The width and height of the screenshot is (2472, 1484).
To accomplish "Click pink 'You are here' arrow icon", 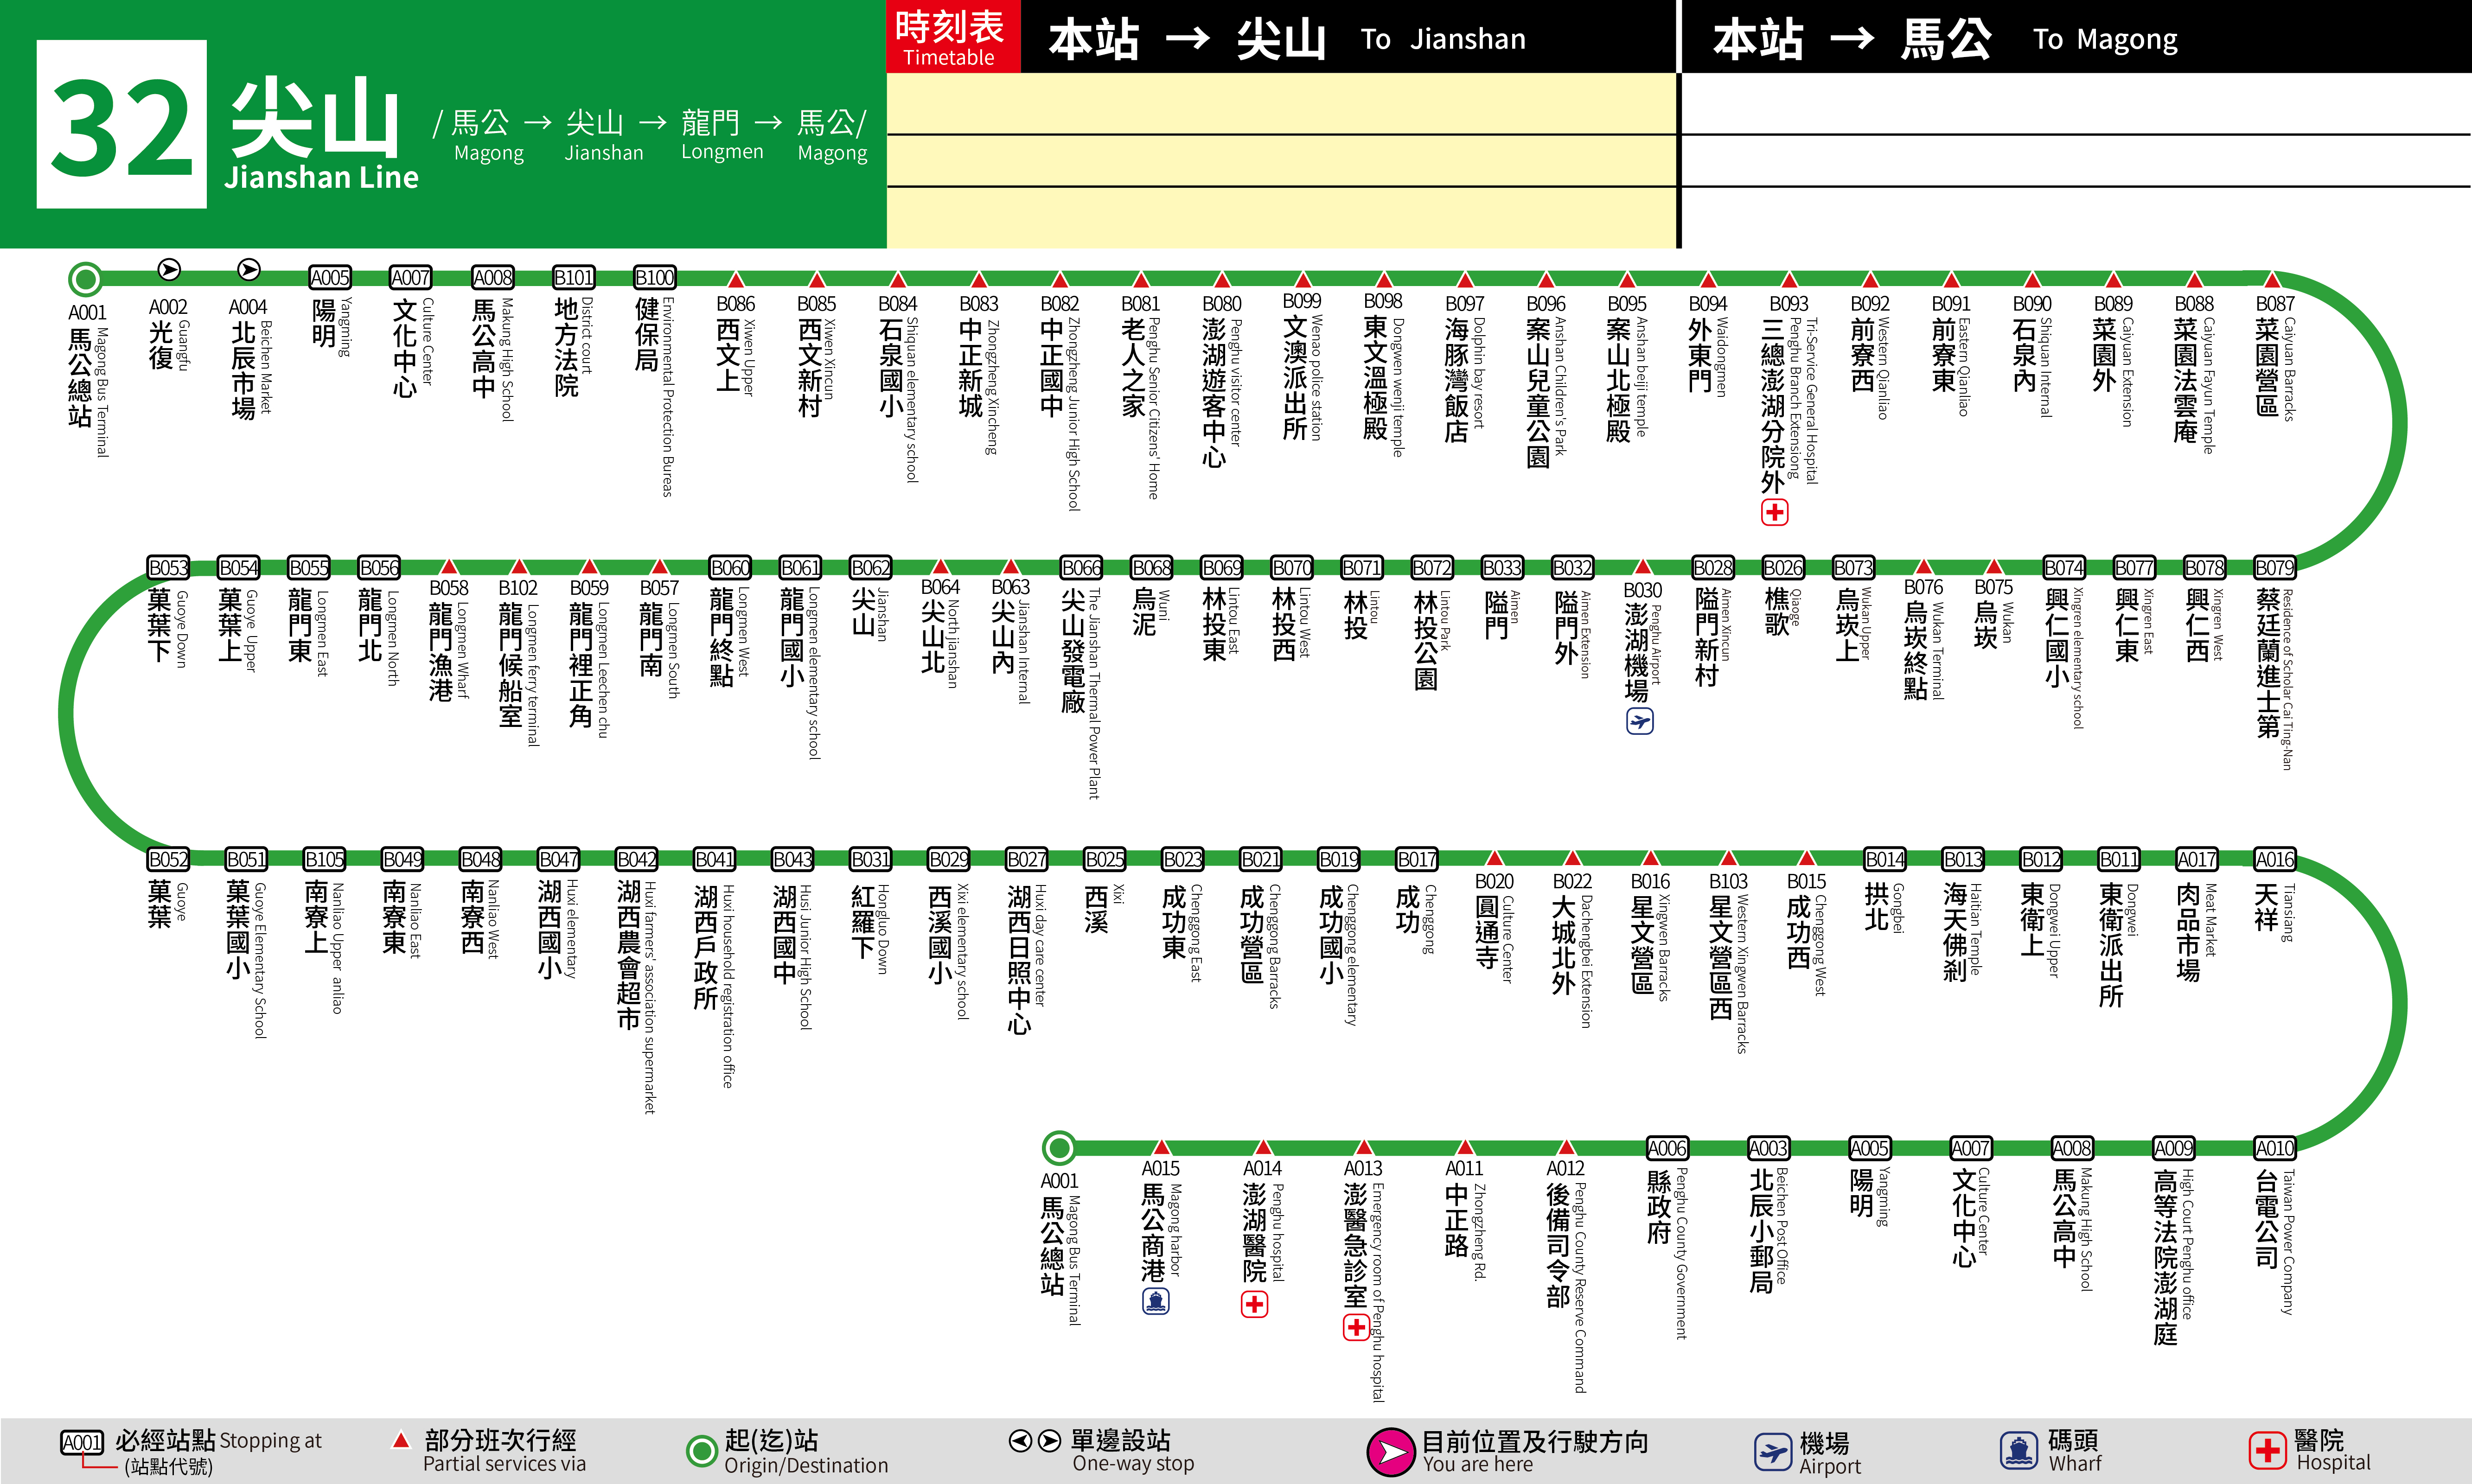I will tap(1390, 1452).
